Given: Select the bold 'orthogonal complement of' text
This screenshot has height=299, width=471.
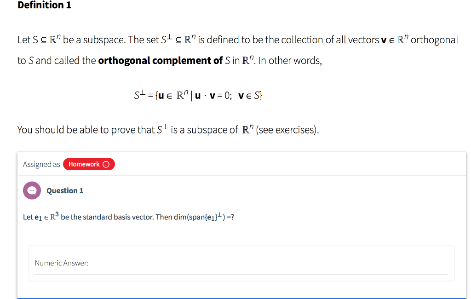Looking at the screenshot, I should [160, 60].
